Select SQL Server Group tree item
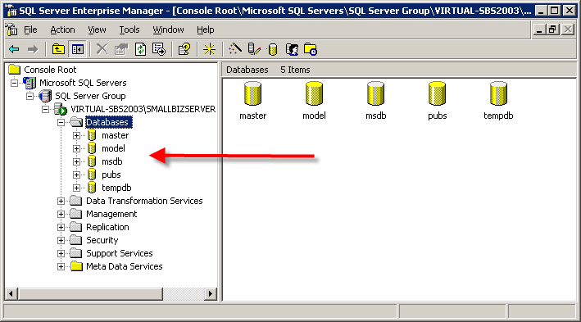Image resolution: width=581 pixels, height=322 pixels. tap(90, 96)
